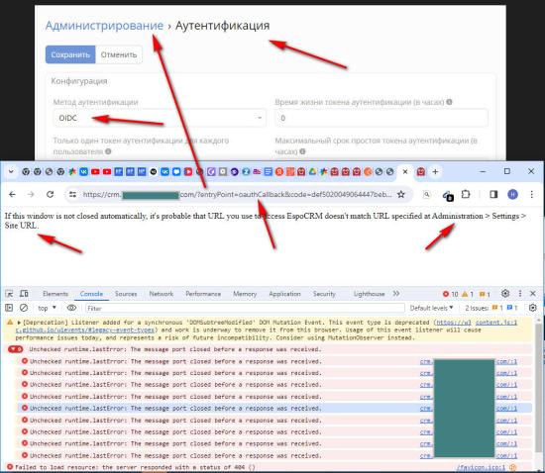Open the content.js:1 source link
This screenshot has width=545, height=473.
coord(496,323)
